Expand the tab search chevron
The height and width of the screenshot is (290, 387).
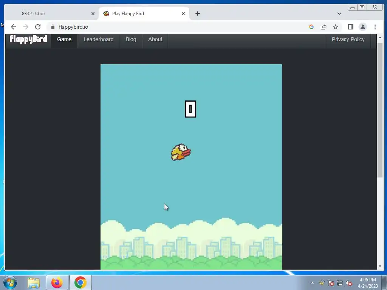[x=339, y=14]
